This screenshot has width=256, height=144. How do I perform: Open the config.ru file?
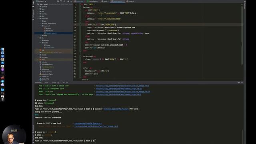pos(44,76)
